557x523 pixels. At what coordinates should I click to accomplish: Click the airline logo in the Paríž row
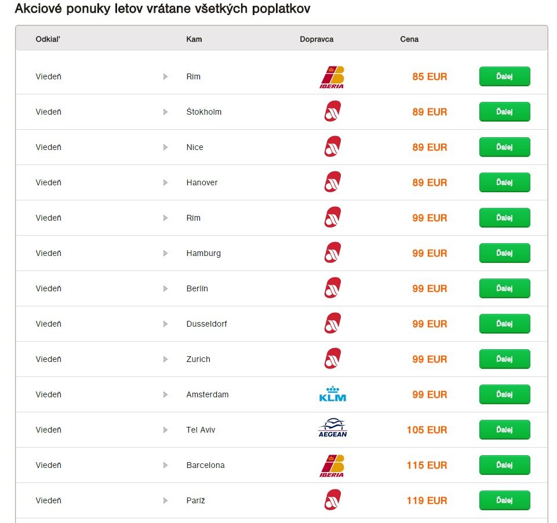point(333,500)
